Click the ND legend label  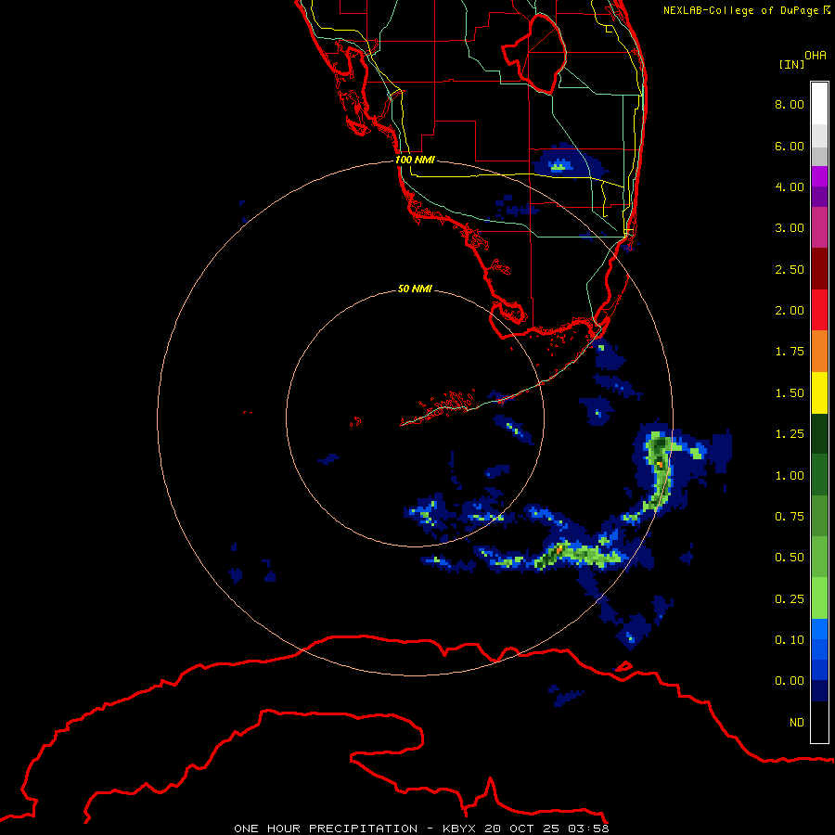click(797, 723)
